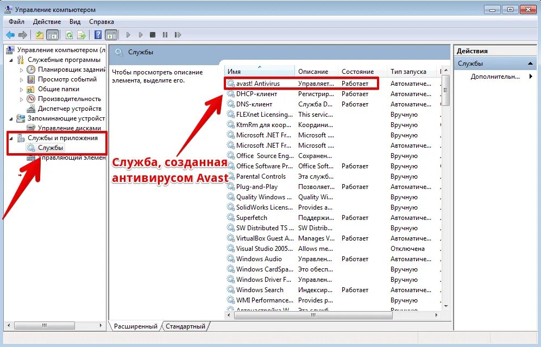This screenshot has width=541, height=347.
Task: Sort by the Имя column header
Action: coord(260,71)
